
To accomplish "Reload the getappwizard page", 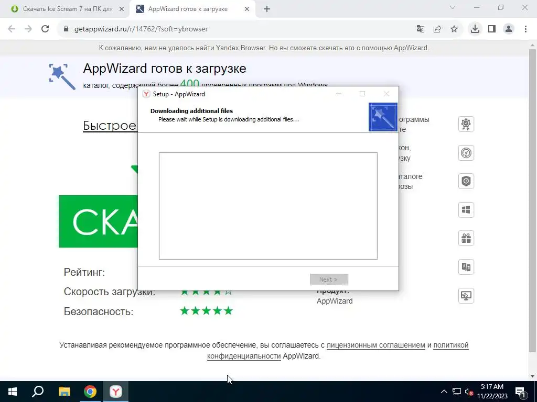I will (45, 29).
